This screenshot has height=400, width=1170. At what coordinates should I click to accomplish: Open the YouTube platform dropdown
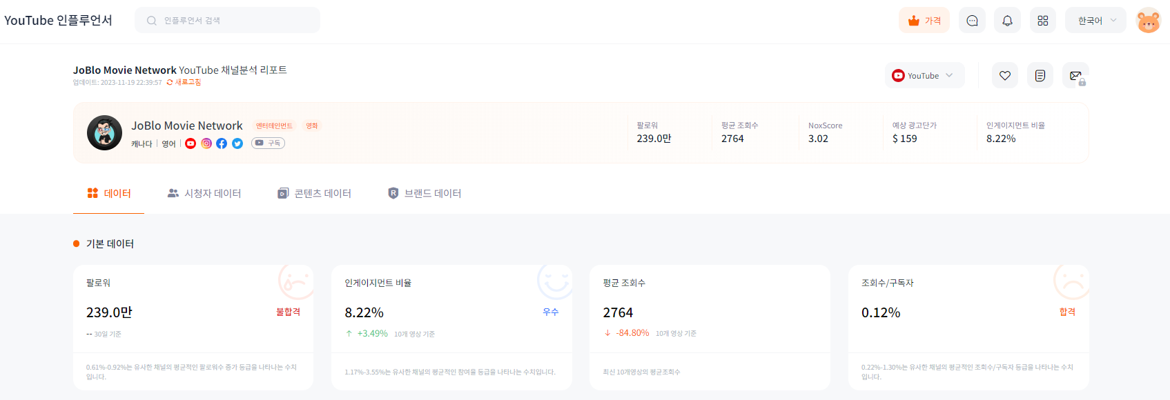click(925, 76)
